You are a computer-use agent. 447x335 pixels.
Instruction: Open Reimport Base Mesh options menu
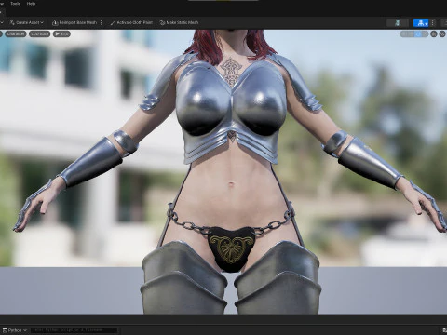(102, 22)
